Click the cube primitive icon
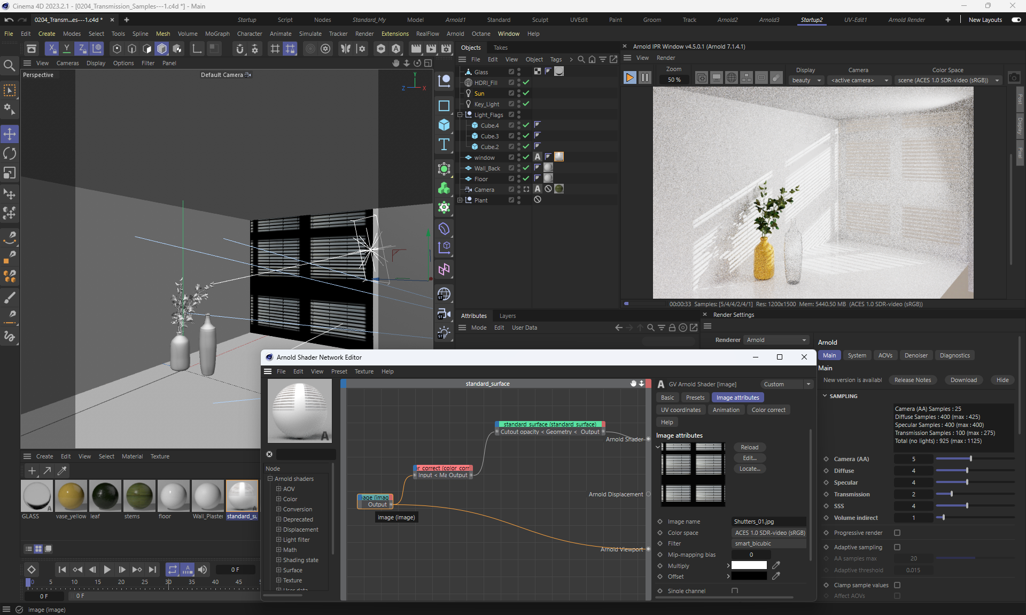This screenshot has height=615, width=1026. click(x=444, y=125)
